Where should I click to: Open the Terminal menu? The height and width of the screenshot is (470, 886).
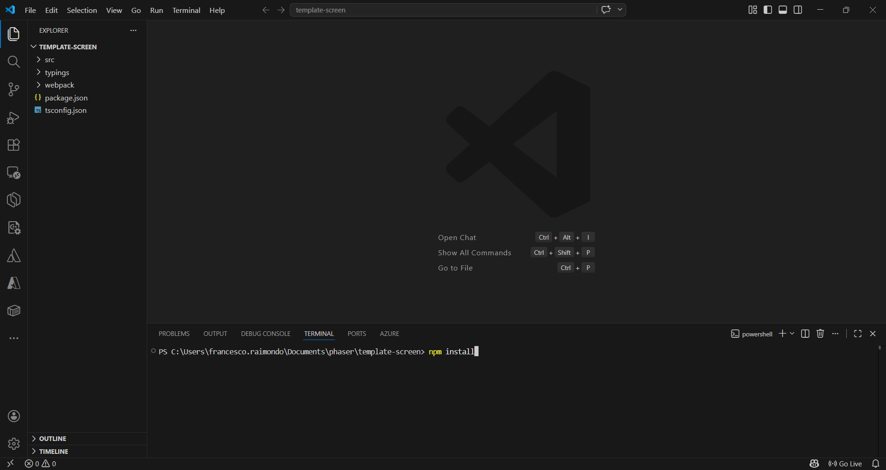coord(186,10)
